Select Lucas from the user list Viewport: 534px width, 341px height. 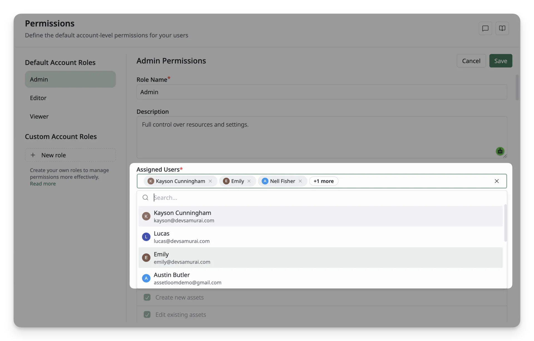pos(320,237)
